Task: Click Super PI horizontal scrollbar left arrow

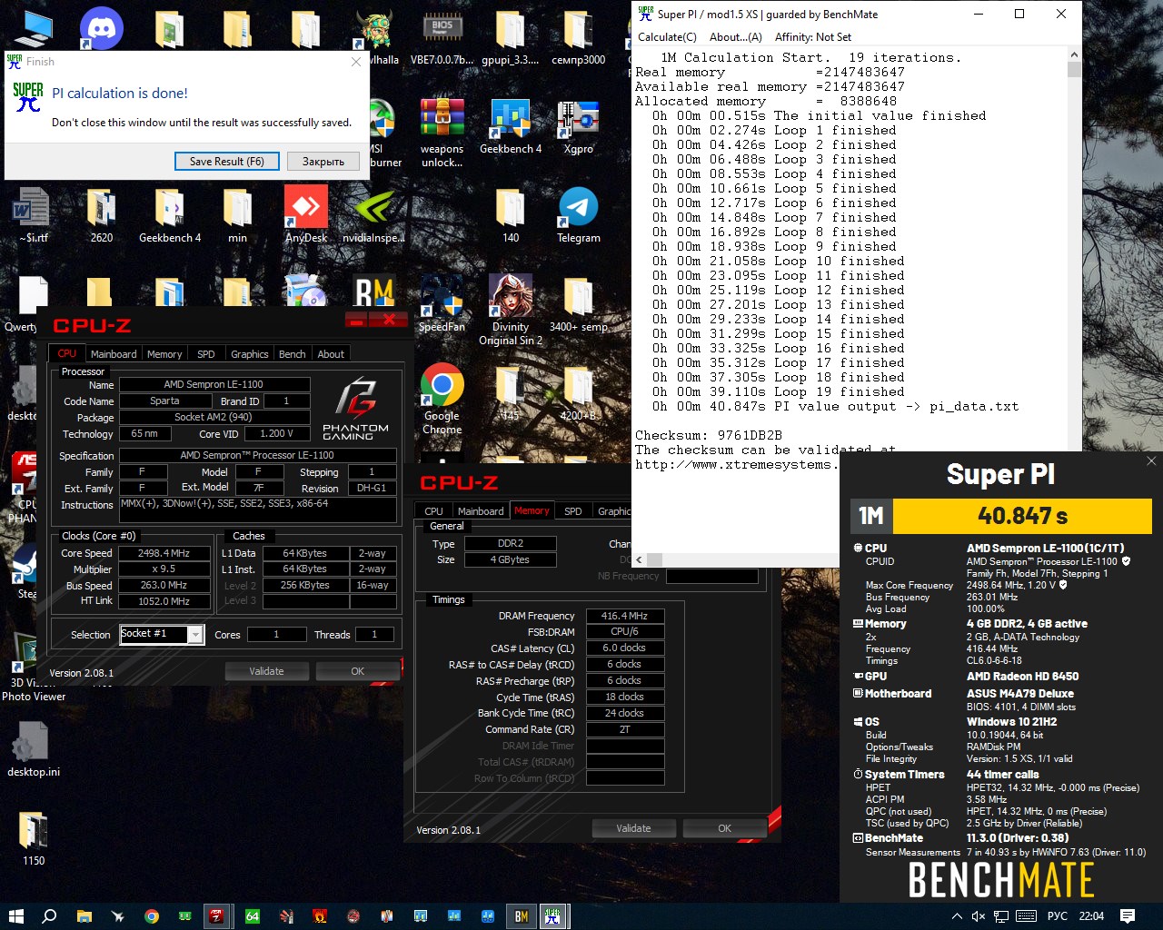Action: click(639, 559)
